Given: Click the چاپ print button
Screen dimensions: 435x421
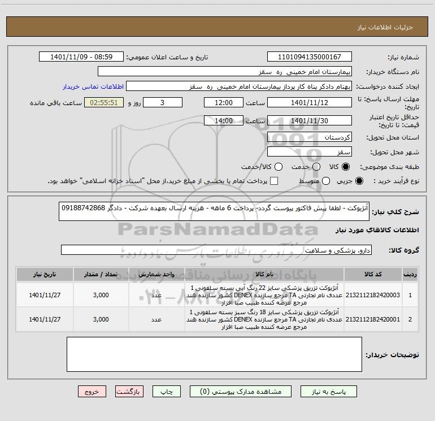Looking at the screenshot, I should (167, 392).
